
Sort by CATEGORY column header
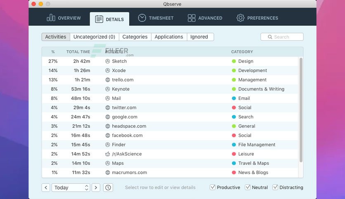point(242,52)
